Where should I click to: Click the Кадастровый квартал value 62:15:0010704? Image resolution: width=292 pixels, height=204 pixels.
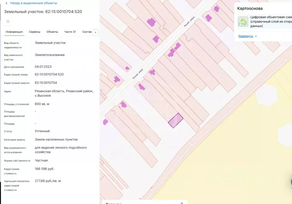pos(46,82)
